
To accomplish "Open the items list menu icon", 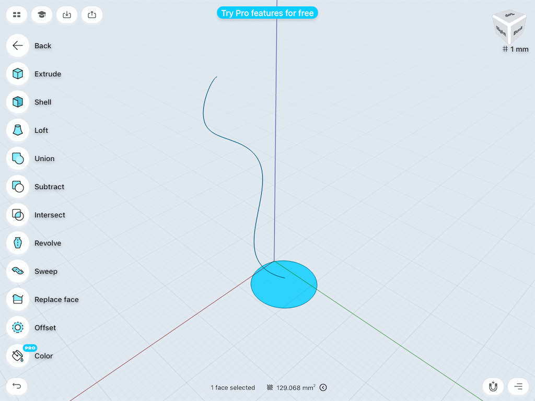I will click(518, 386).
